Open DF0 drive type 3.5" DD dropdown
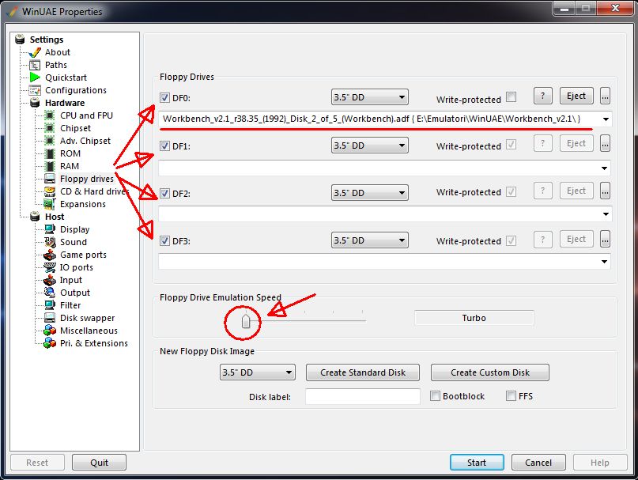The width and height of the screenshot is (638, 480). click(369, 98)
